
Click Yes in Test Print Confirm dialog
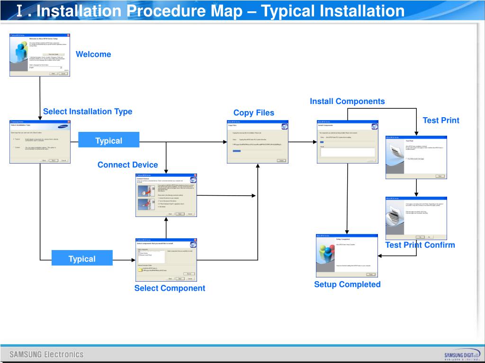[x=420, y=237]
